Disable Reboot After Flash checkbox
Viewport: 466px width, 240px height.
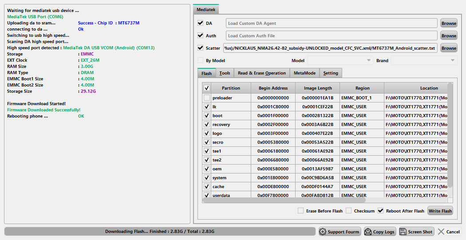381,211
